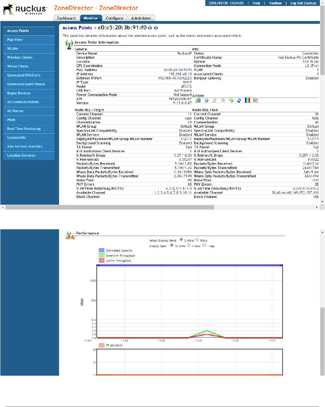Open Wireless Clients in sidebar
325x407 pixels.
tap(29, 58)
